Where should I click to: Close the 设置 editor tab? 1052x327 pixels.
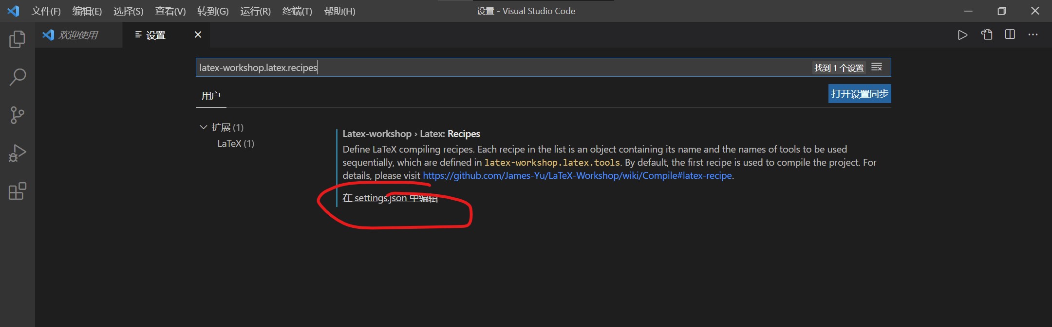tap(198, 34)
